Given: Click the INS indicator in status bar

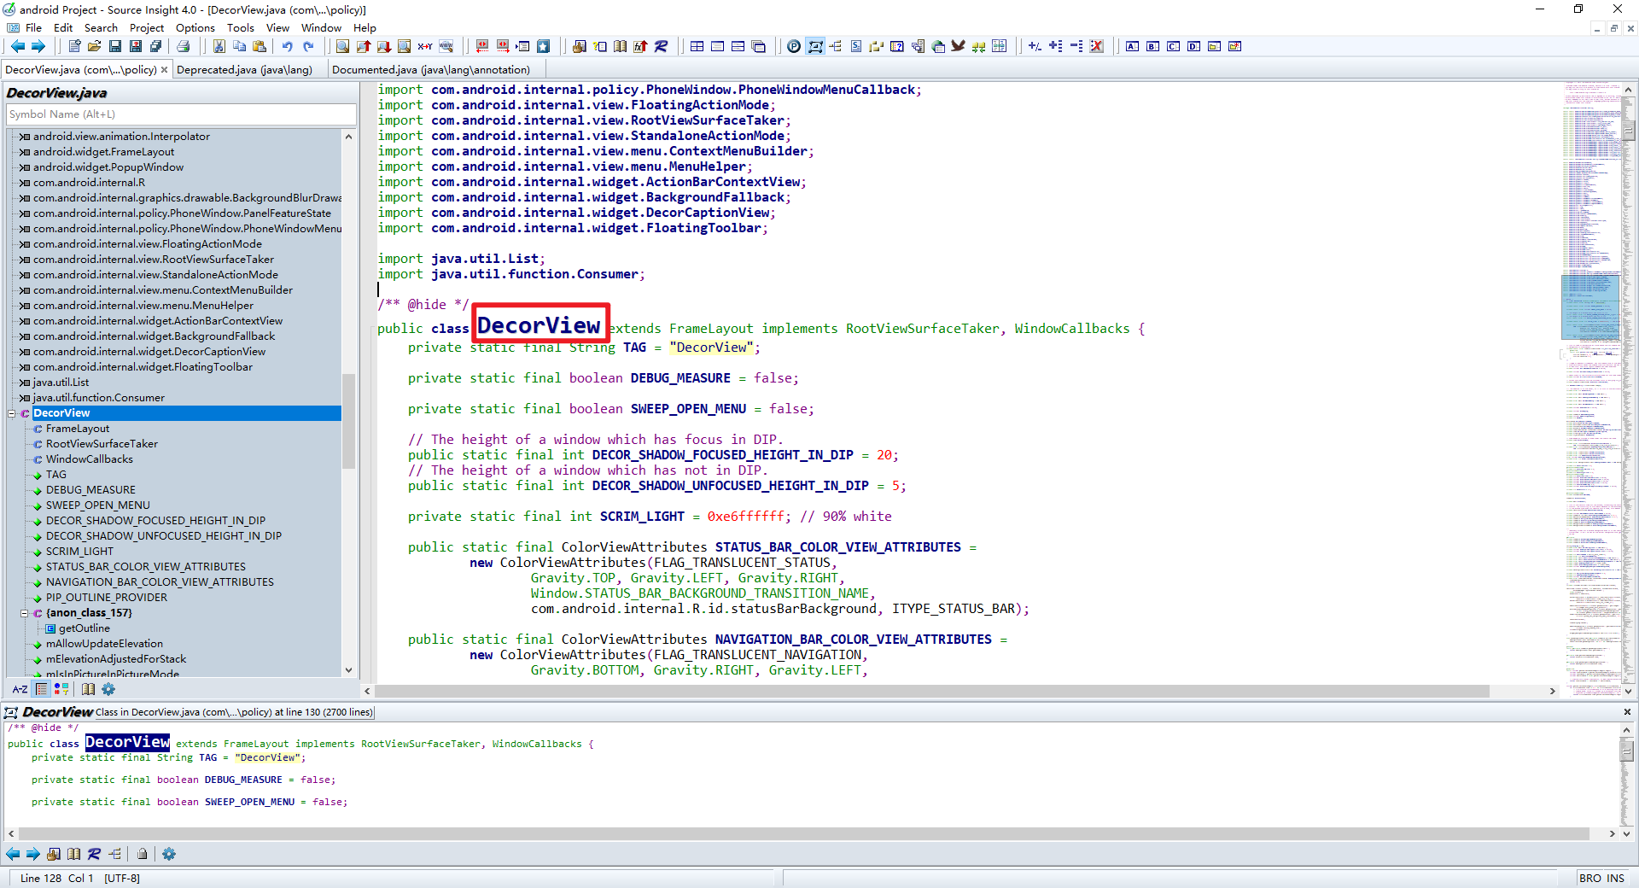Looking at the screenshot, I should [1615, 878].
